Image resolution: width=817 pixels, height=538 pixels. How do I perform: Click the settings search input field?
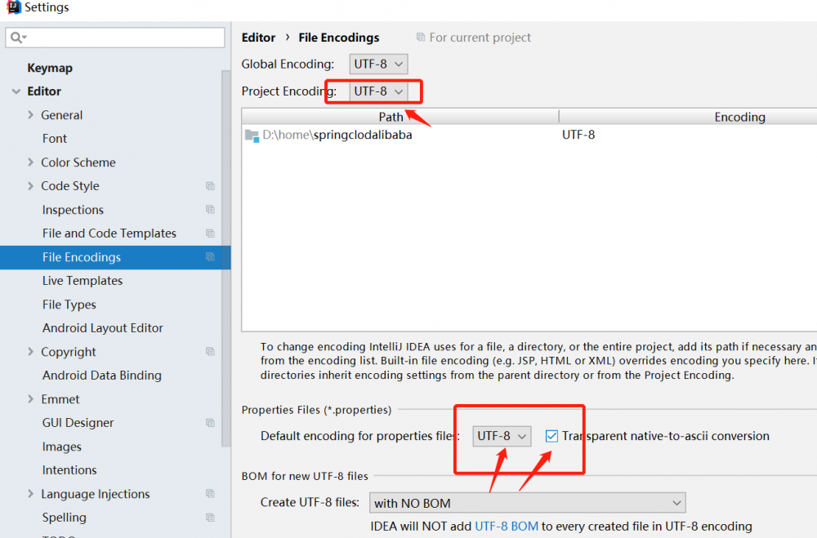pos(115,38)
